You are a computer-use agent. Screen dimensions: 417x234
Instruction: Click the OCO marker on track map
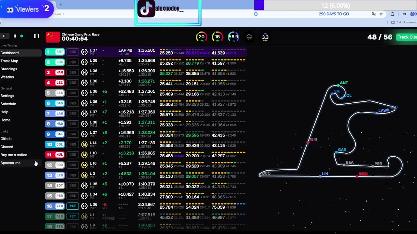[x=260, y=175]
